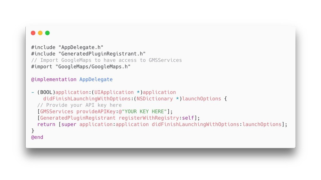Click the "AppDelegate.h" include string
The width and height of the screenshot is (321, 180).
(81, 47)
